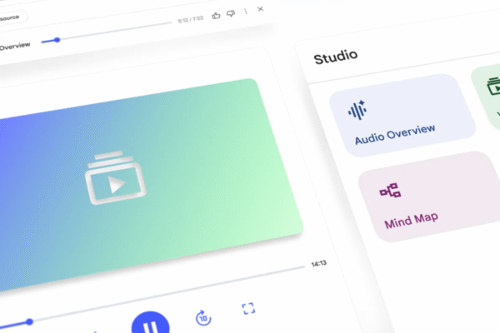Open the three-dot more options menu

pyautogui.click(x=246, y=12)
